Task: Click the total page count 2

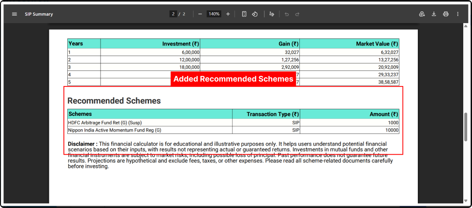Action: 184,14
